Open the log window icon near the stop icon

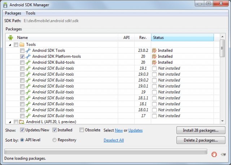[x=223, y=155]
